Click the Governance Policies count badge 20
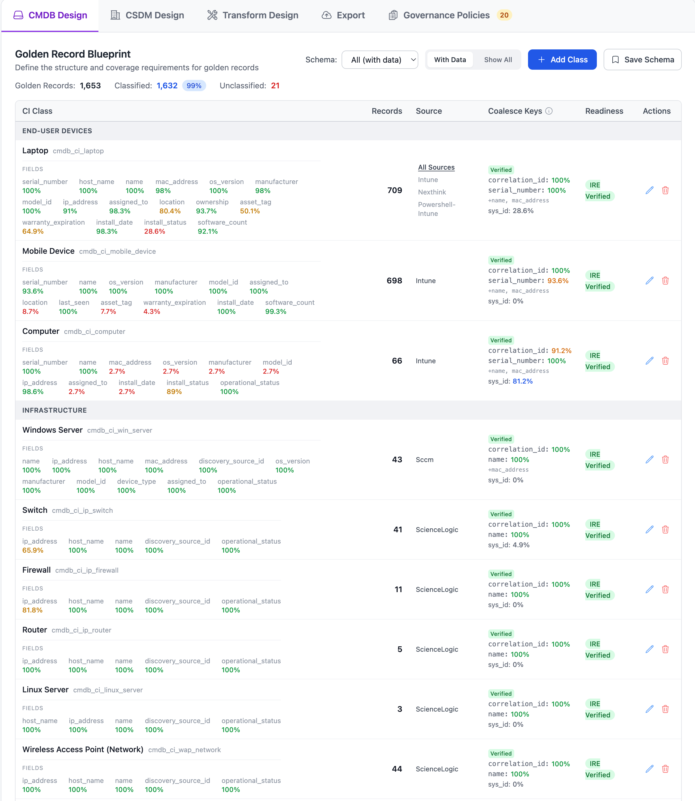Image resolution: width=695 pixels, height=801 pixels. [x=504, y=15]
